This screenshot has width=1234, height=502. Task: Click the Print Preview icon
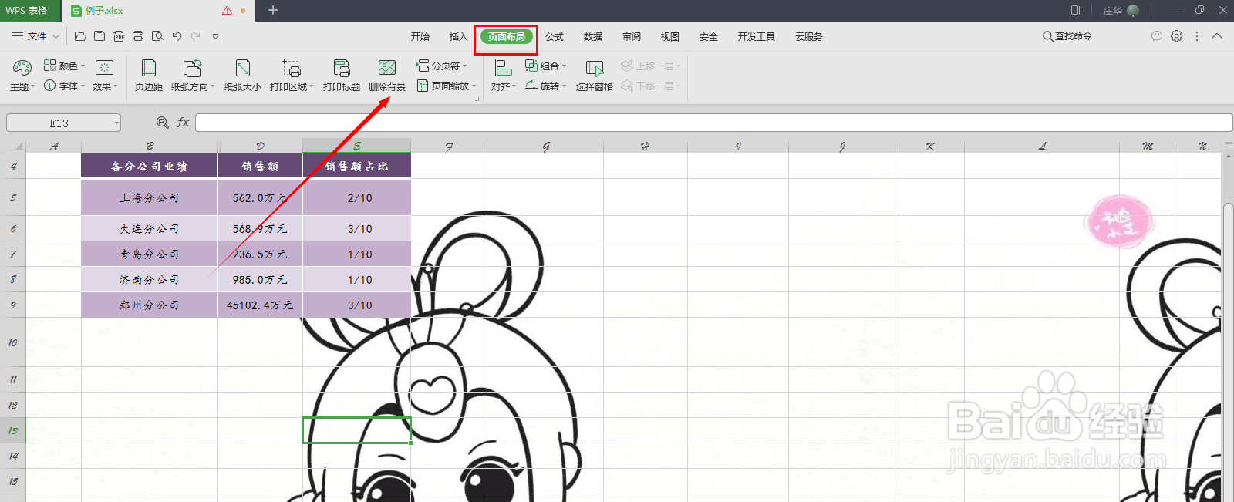coord(157,36)
